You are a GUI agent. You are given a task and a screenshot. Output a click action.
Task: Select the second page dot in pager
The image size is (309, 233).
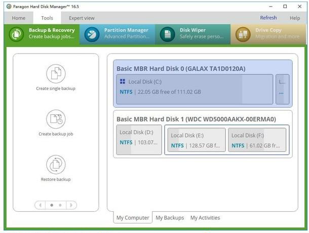point(60,205)
